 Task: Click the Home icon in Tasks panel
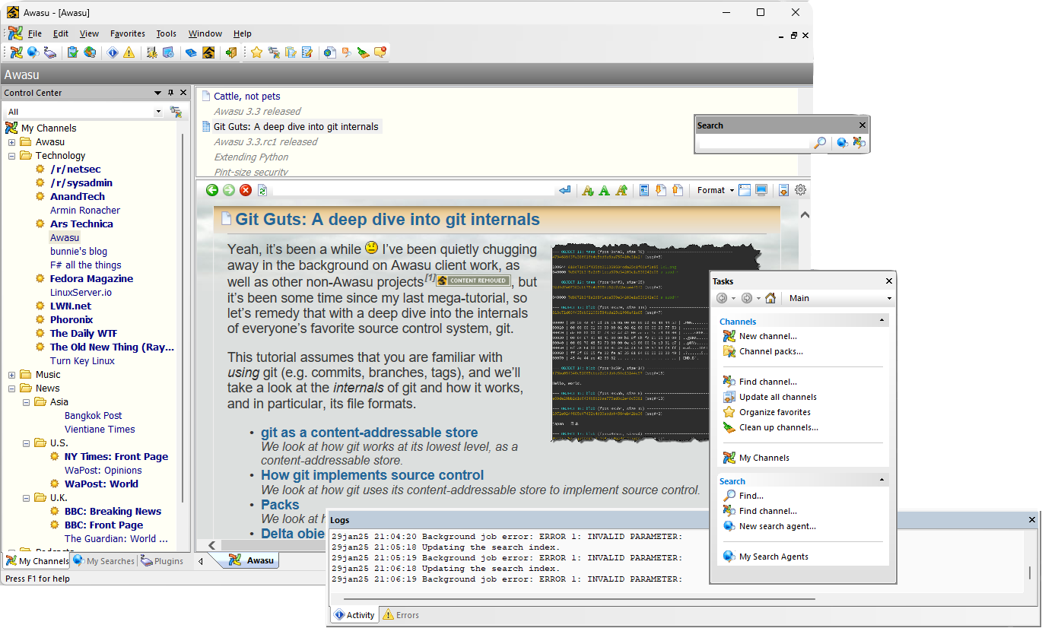click(x=770, y=298)
